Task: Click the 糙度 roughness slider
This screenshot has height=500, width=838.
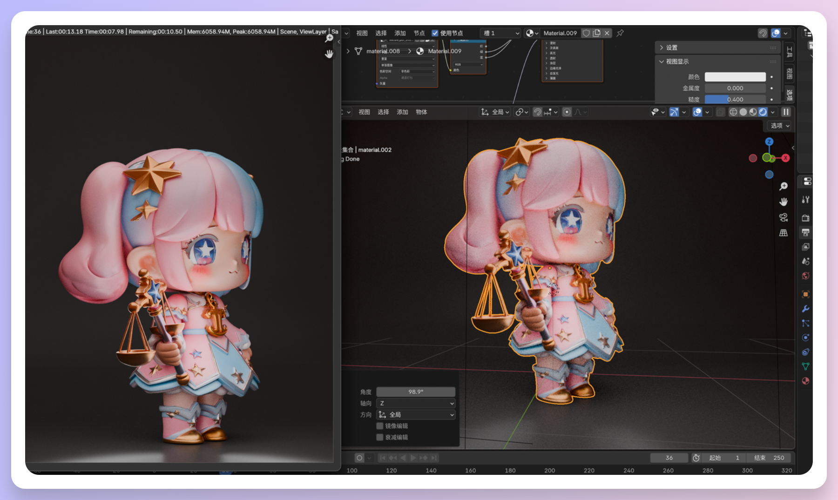Action: 735,100
